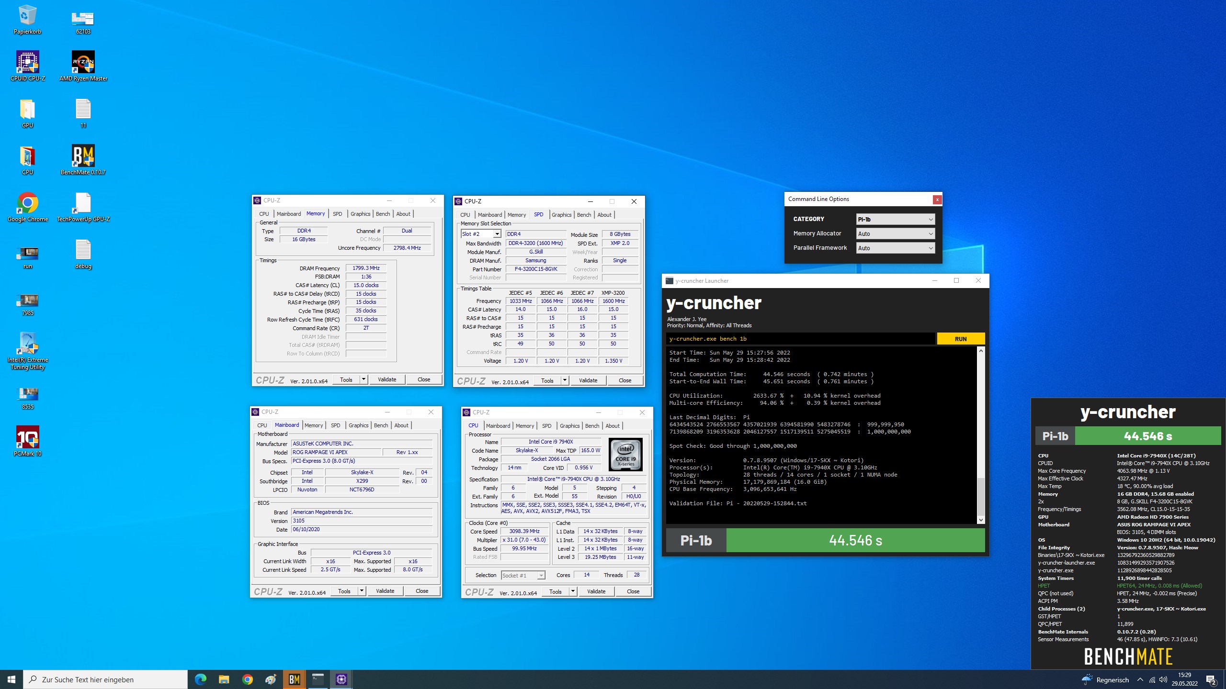This screenshot has width=1226, height=689.
Task: Click the DRAM Frequency value 1799.3 MHz
Action: click(x=366, y=268)
